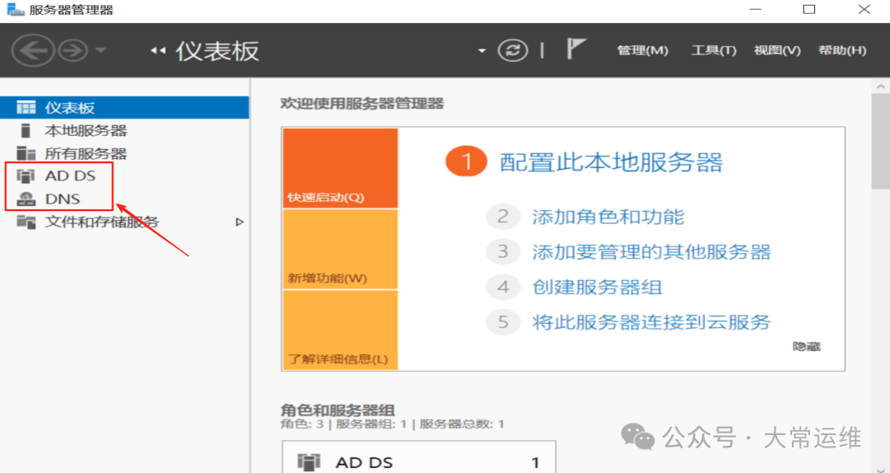Open the navigation history dropdown arrow
The image size is (890, 473).
101,50
